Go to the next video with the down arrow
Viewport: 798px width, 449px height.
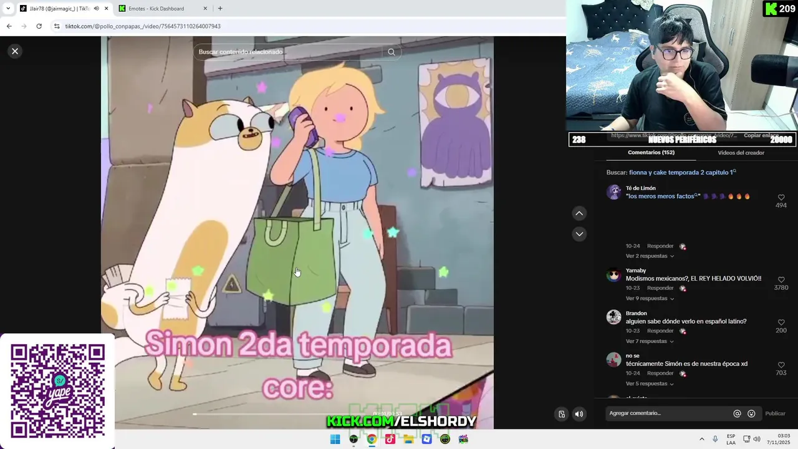[x=579, y=234]
